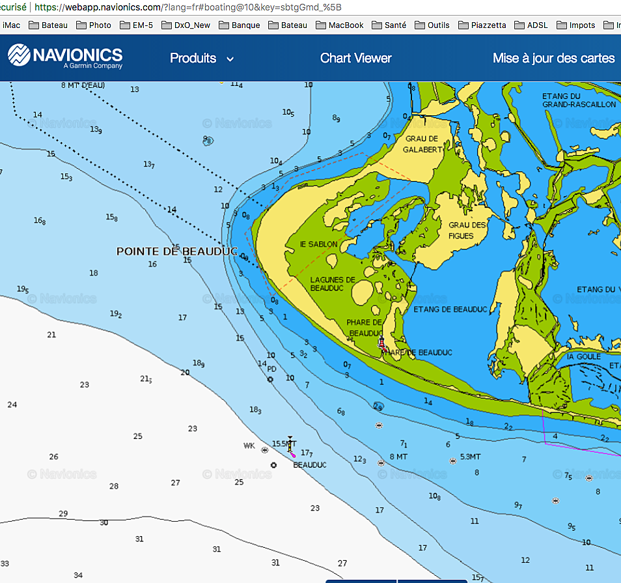This screenshot has height=583, width=621.
Task: Click the wreck symbol right of 75
Action: pos(589,478)
